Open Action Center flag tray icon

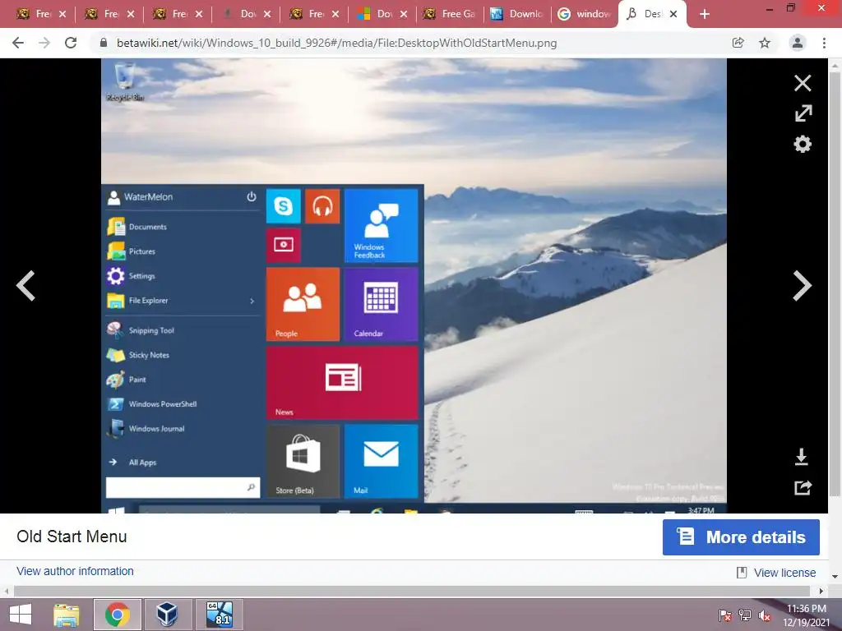click(x=725, y=615)
